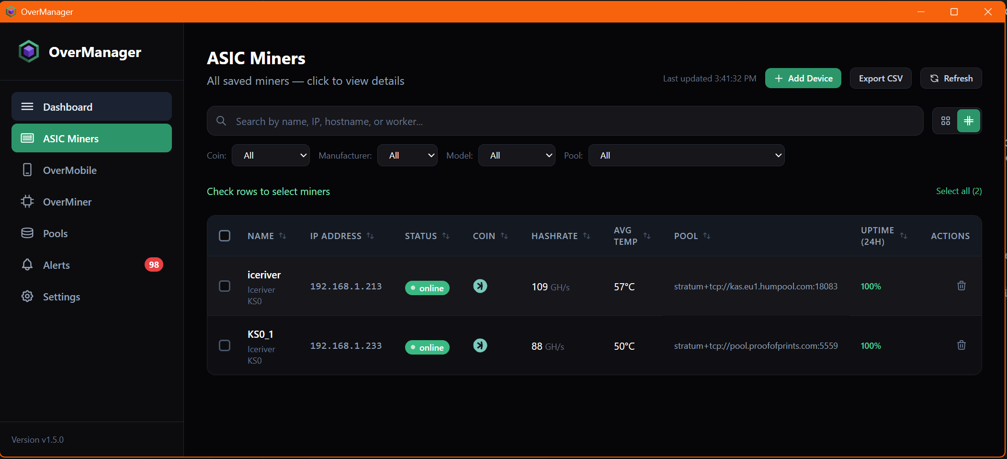Click the 50°C temperature value
The width and height of the screenshot is (1007, 459).
point(624,346)
